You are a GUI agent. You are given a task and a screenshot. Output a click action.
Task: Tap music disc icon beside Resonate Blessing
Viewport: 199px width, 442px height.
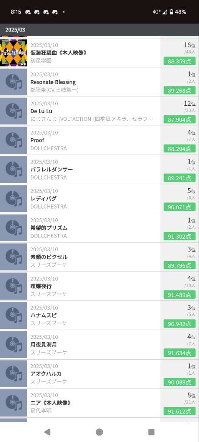(x=13, y=82)
